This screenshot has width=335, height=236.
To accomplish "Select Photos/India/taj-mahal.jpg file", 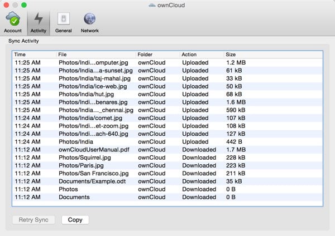I will 94,78.
